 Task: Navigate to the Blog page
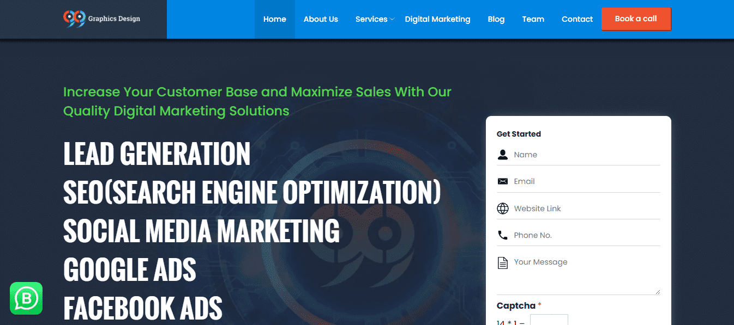point(496,19)
